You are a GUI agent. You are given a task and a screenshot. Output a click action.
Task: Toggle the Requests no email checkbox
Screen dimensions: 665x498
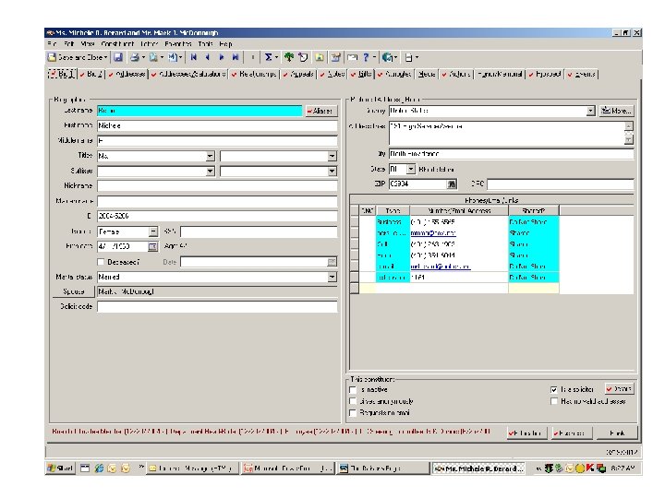(x=353, y=412)
